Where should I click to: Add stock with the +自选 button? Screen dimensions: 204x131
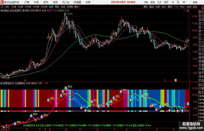coord(189,7)
